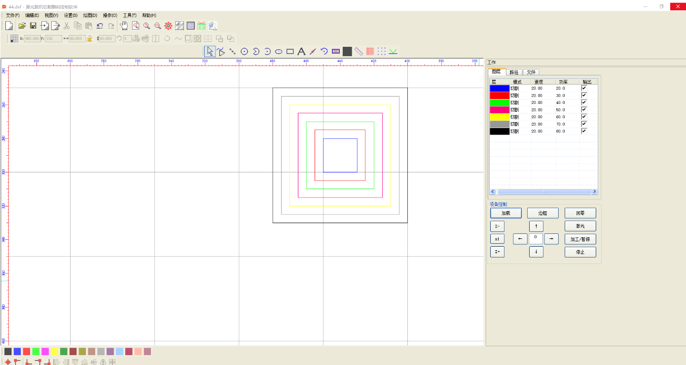Pick the magenta swatch in bottom palette
Viewport: 686px width, 365px height.
click(45, 351)
